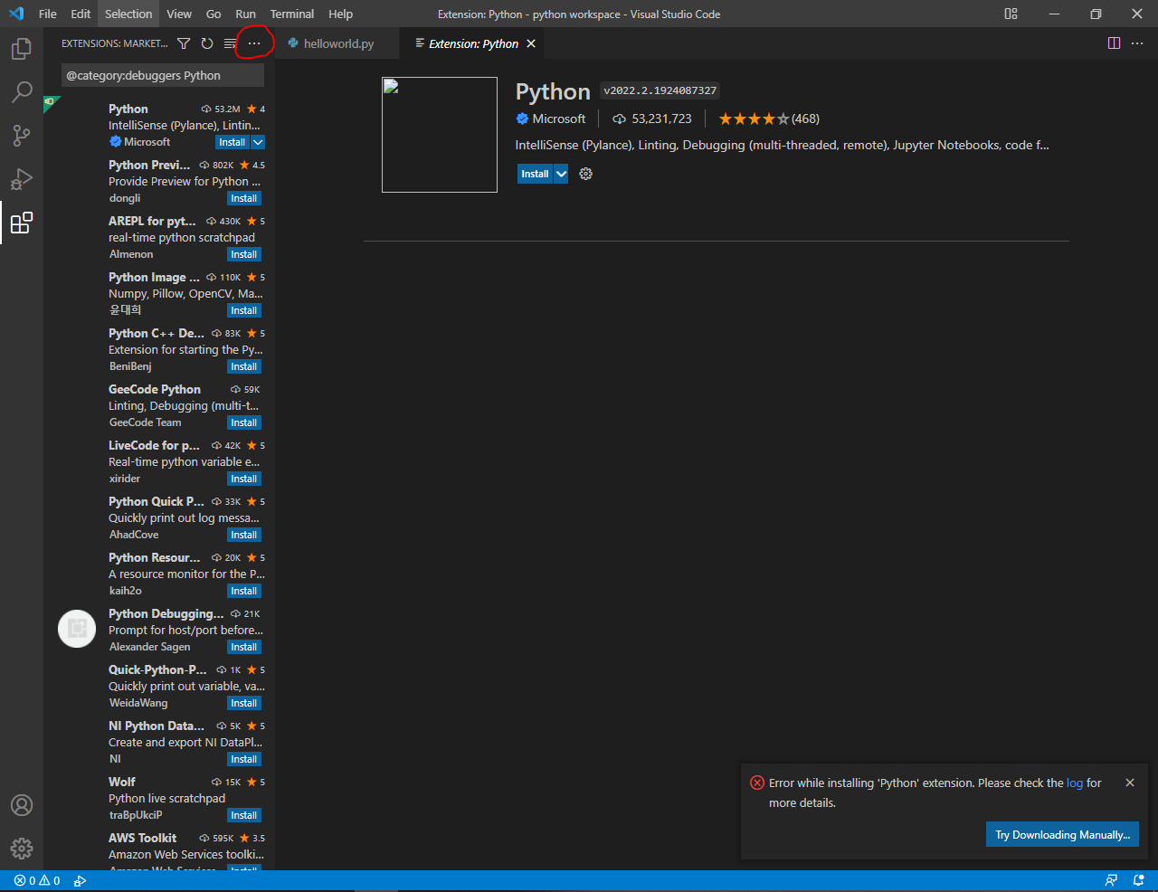1158x892 pixels.
Task: Open feedback icon in status bar
Action: pos(1111,880)
